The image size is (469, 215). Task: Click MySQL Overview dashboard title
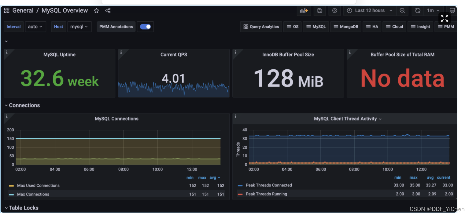(65, 11)
